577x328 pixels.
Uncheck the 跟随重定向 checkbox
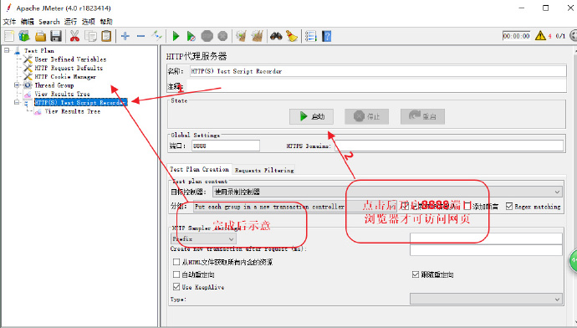416,274
